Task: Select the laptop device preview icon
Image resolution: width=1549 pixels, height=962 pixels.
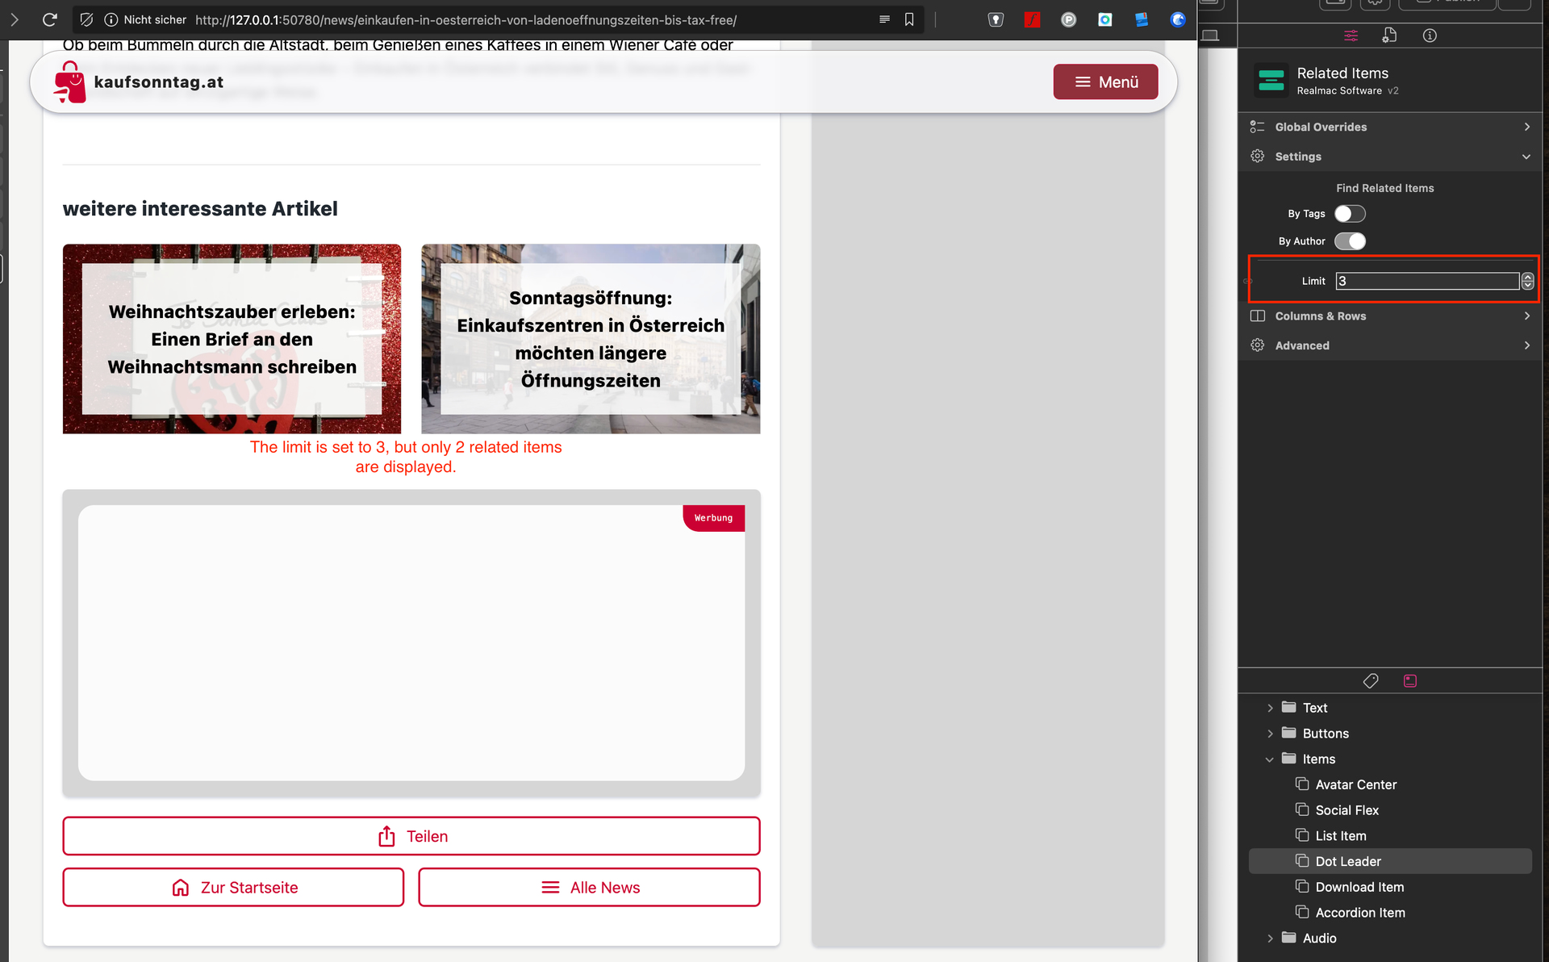Action: tap(1210, 36)
